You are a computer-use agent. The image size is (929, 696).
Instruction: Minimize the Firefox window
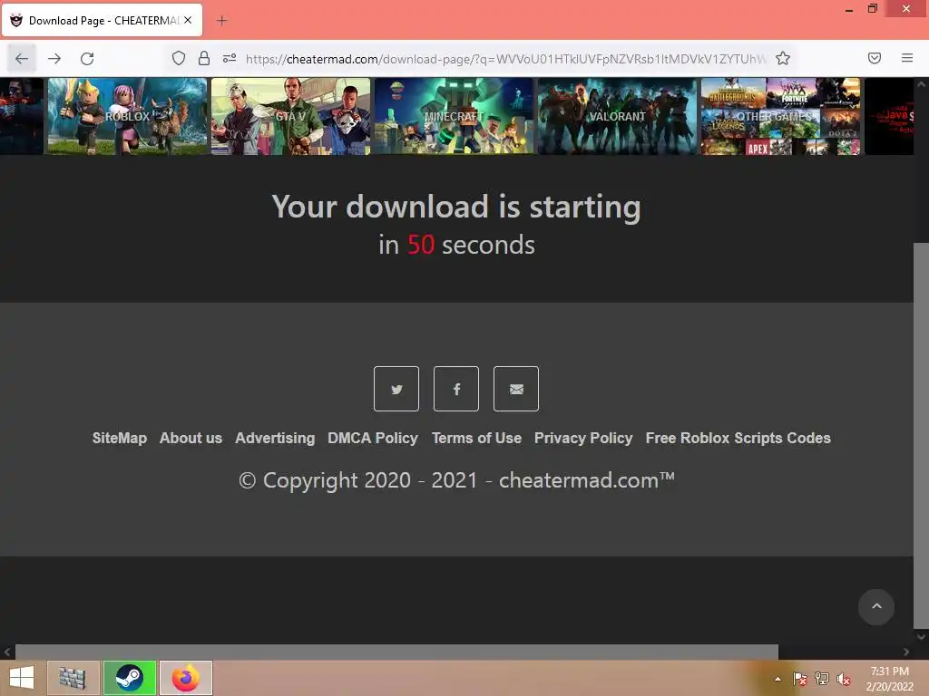pyautogui.click(x=849, y=9)
